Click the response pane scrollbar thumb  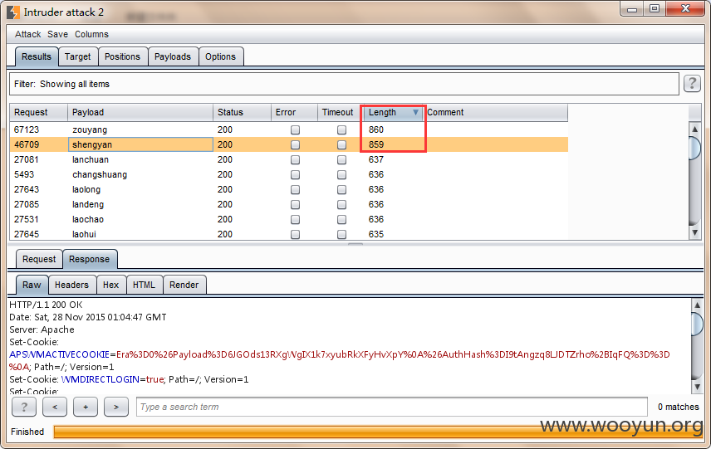[697, 324]
